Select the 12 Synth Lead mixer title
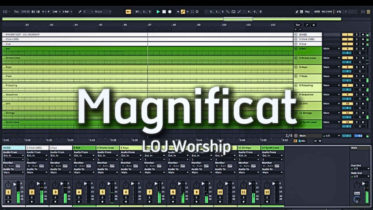The image size is (373, 210). [x=272, y=148]
